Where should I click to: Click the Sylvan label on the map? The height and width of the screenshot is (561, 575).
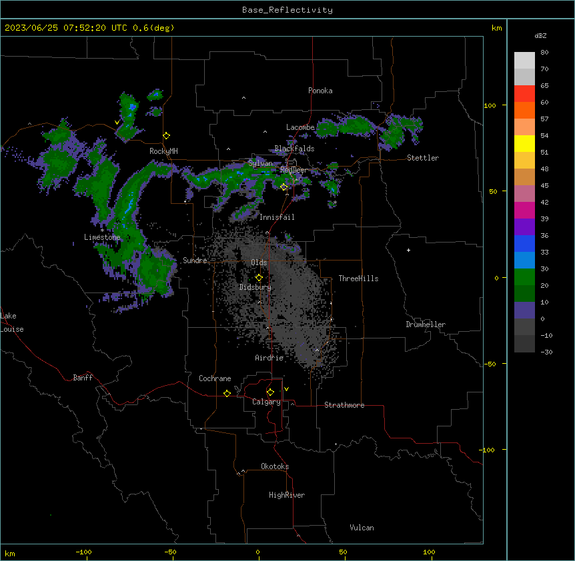pos(260,163)
